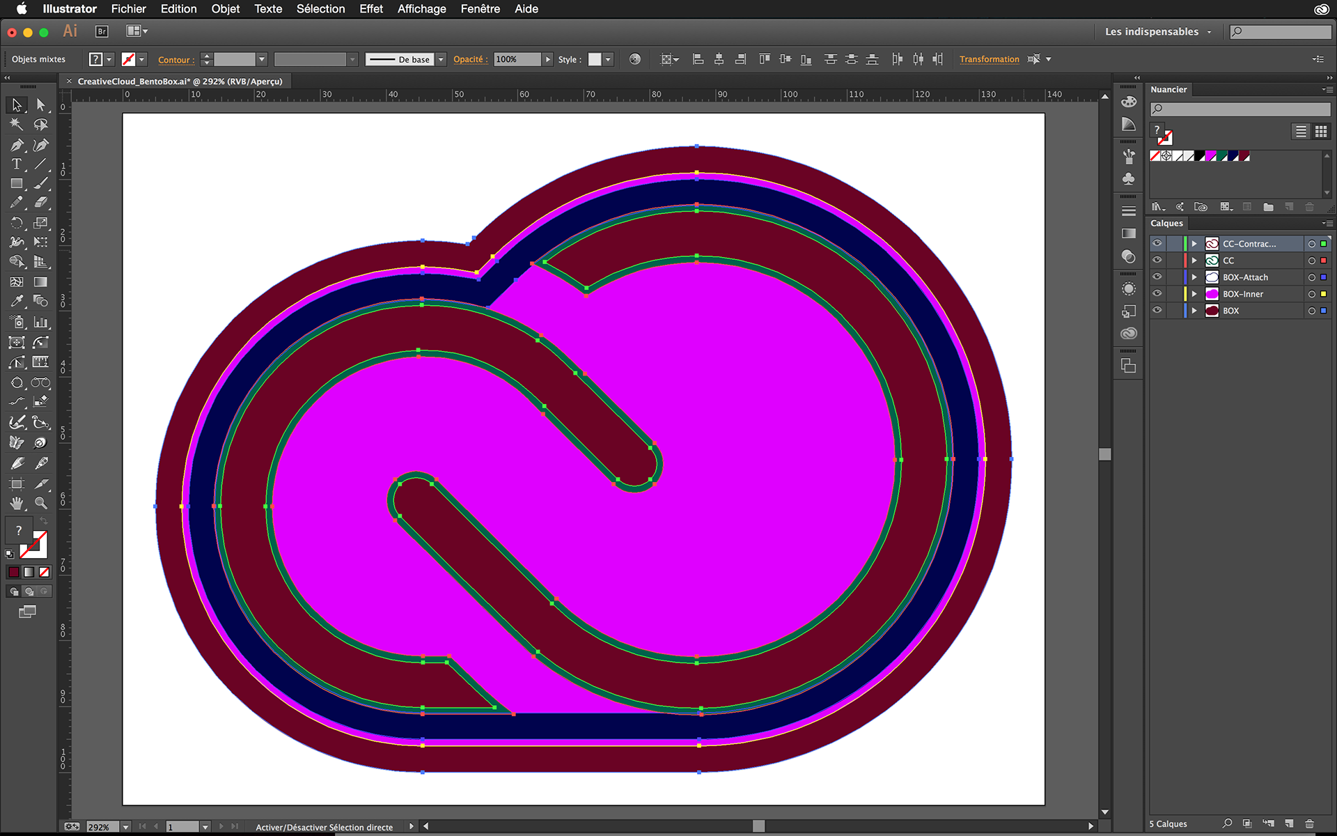Select the Eraser tool
1337x836 pixels.
click(x=40, y=203)
